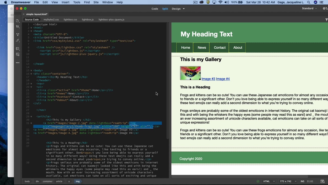
Task: Click the Creative Cloud menu bar icon
Action: pyautogui.click(x=202, y=2)
